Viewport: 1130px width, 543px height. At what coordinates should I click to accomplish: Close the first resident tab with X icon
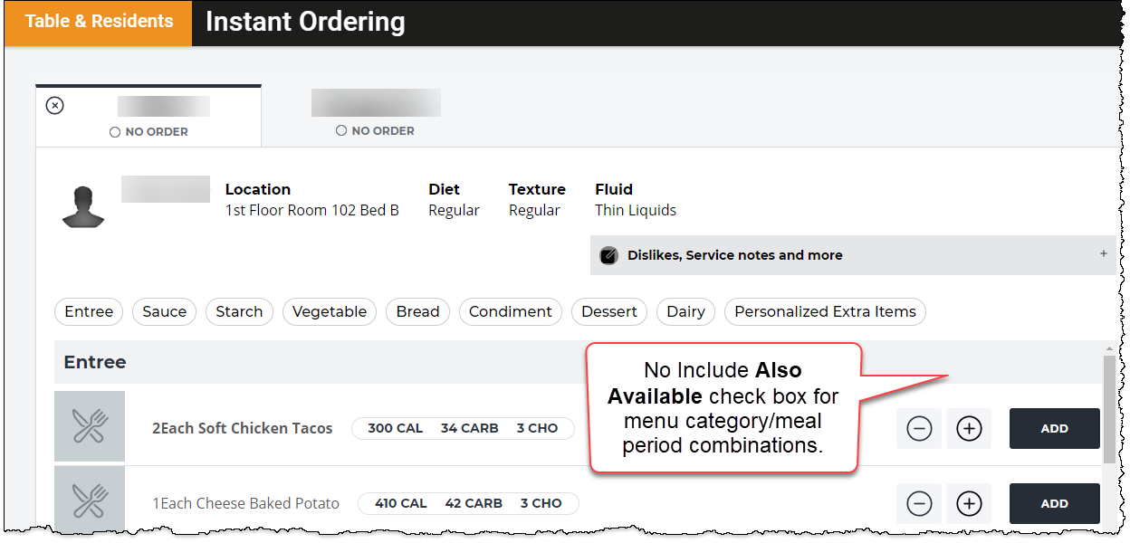pos(55,106)
